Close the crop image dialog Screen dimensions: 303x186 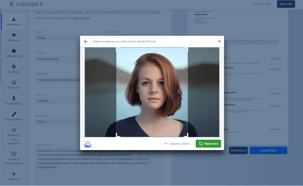pyautogui.click(x=219, y=41)
